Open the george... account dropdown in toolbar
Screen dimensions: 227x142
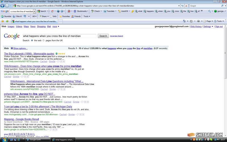pyautogui.click(x=220, y=11)
